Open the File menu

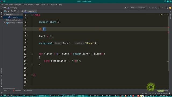point(2,5)
